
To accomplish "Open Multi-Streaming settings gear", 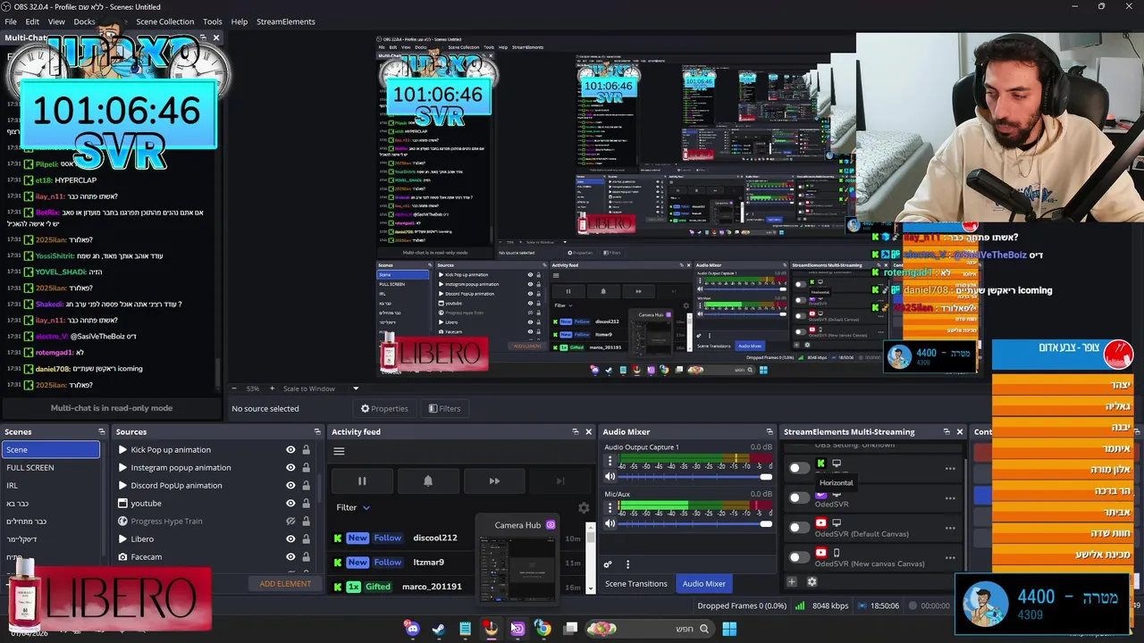I will [812, 582].
